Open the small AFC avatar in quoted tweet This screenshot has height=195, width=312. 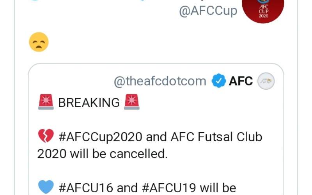[267, 81]
